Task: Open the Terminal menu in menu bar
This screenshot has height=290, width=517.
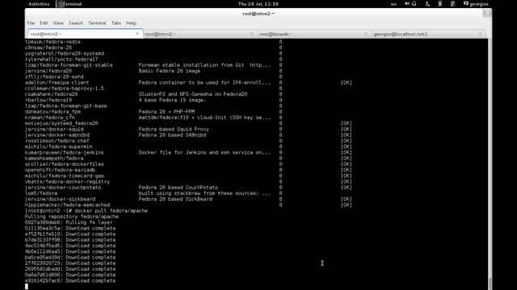Action: (x=97, y=23)
